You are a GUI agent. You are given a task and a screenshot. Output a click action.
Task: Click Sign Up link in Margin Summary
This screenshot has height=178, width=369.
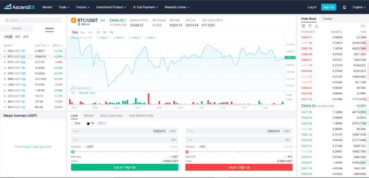(37, 147)
